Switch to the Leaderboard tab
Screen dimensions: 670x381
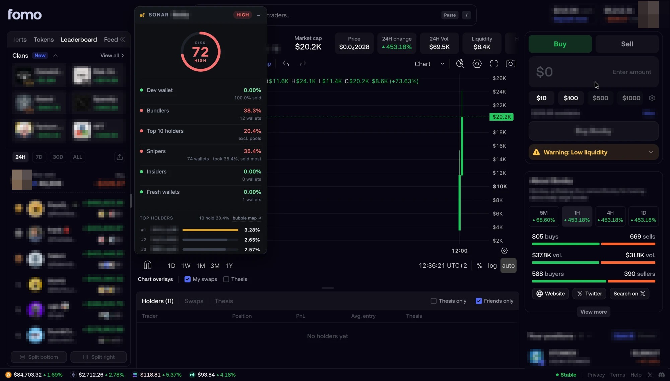tap(79, 40)
